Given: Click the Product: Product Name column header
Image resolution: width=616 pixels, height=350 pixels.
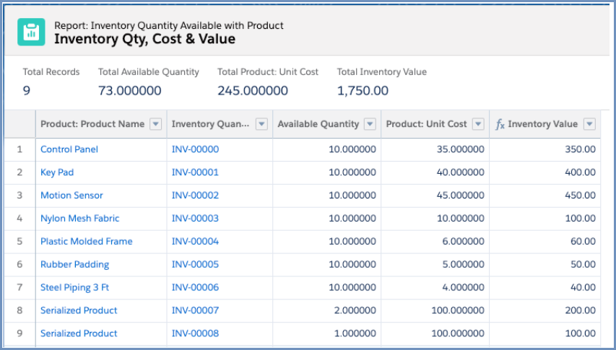Looking at the screenshot, I should 92,124.
